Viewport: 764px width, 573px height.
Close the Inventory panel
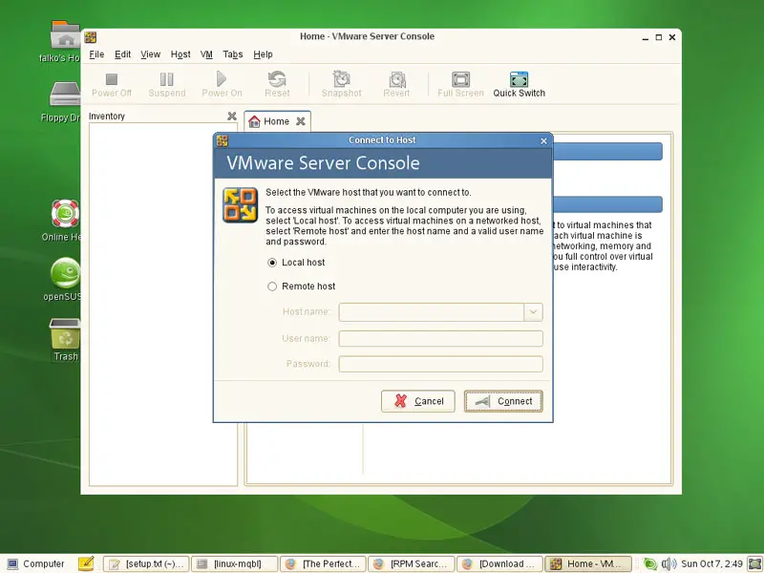click(x=232, y=116)
